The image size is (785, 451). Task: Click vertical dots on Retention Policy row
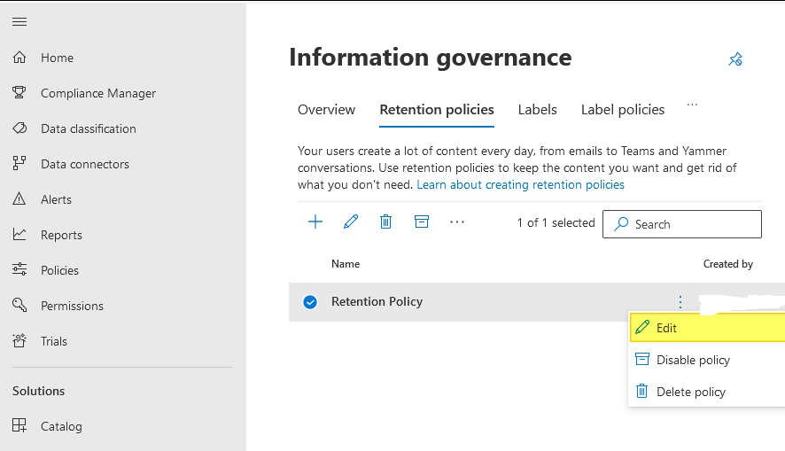click(x=680, y=302)
